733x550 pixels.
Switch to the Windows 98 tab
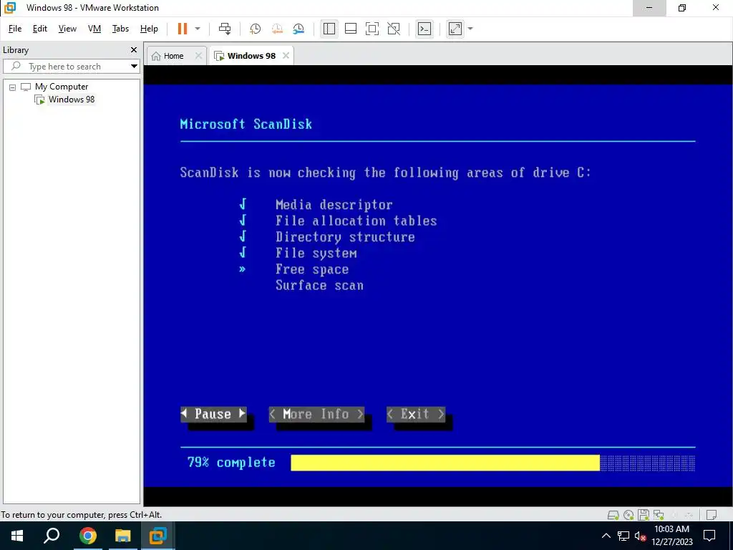point(251,56)
